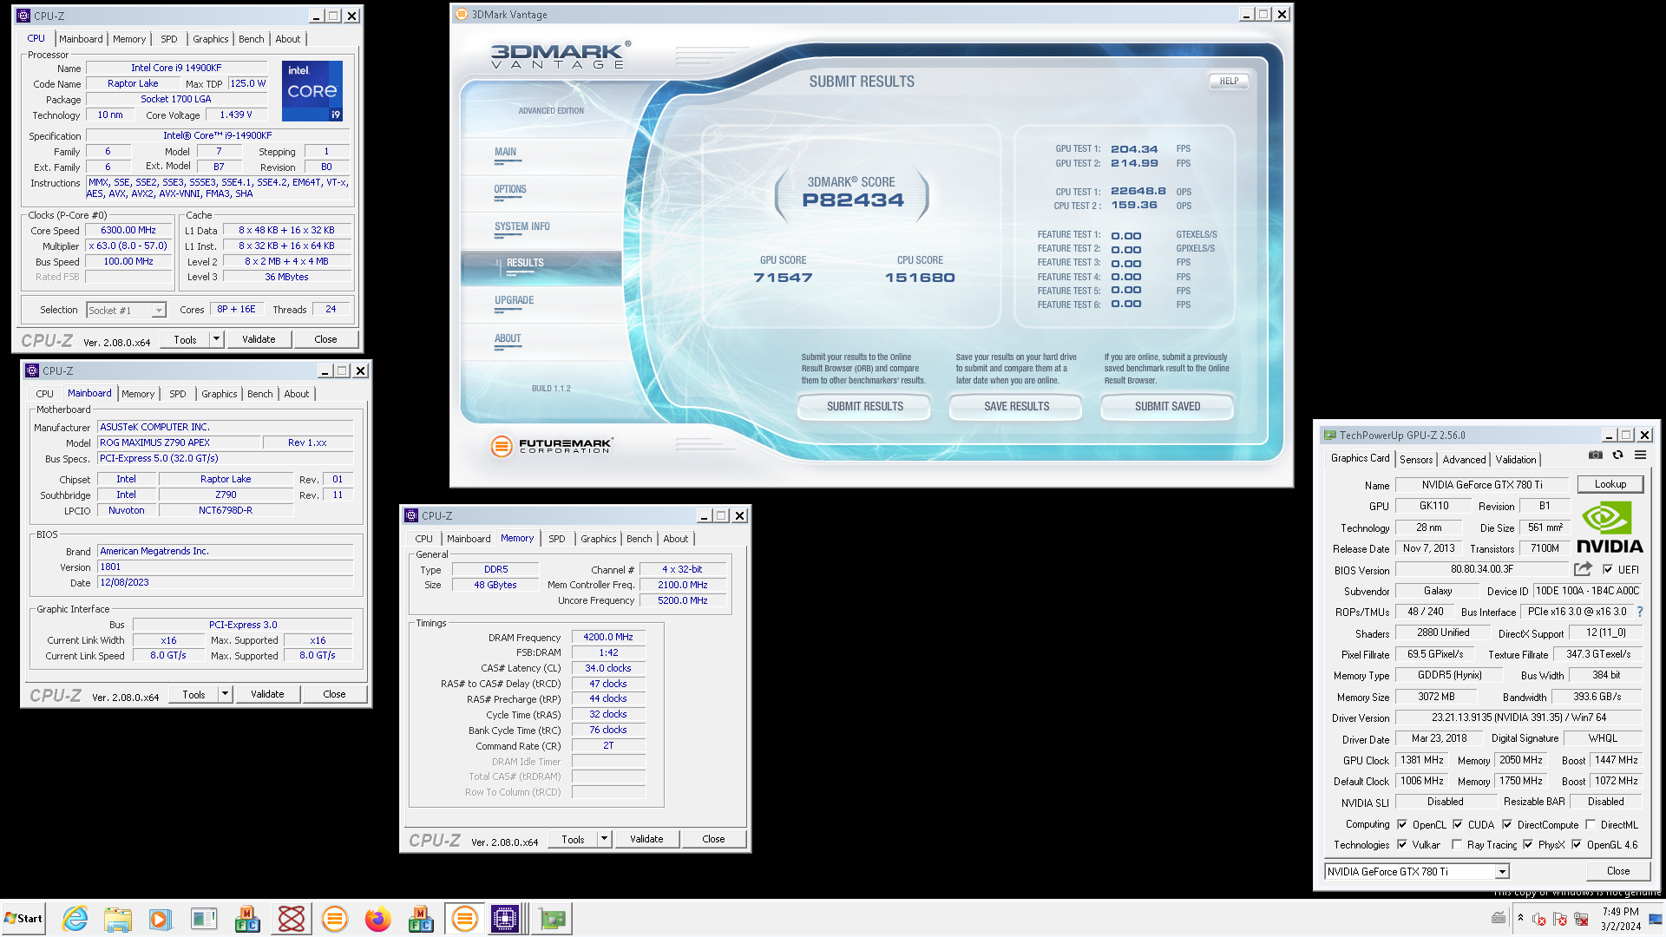Click the BIOS export arrow icon in GPU-Z

(1583, 569)
